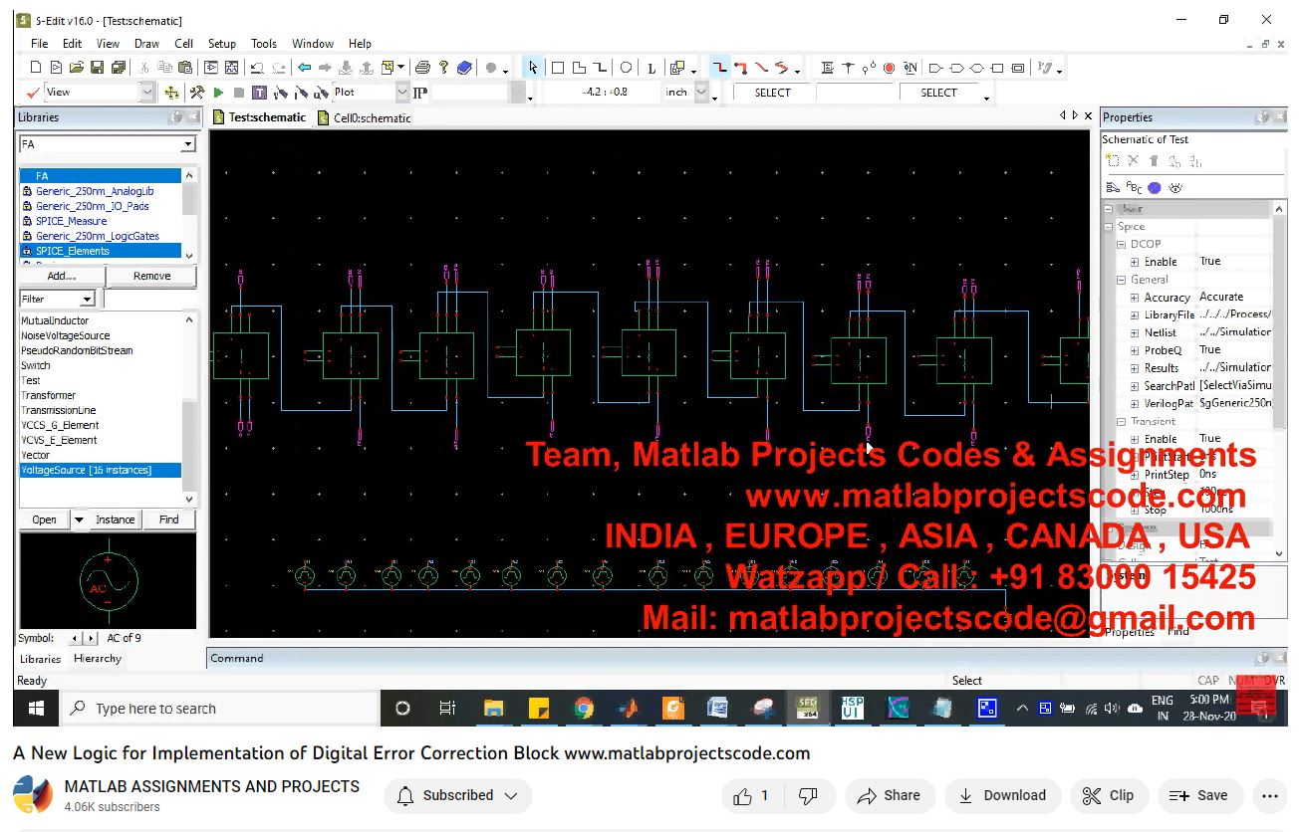Click the Save All toolbar icon
Image resolution: width=1302 pixels, height=832 pixels.
click(119, 68)
